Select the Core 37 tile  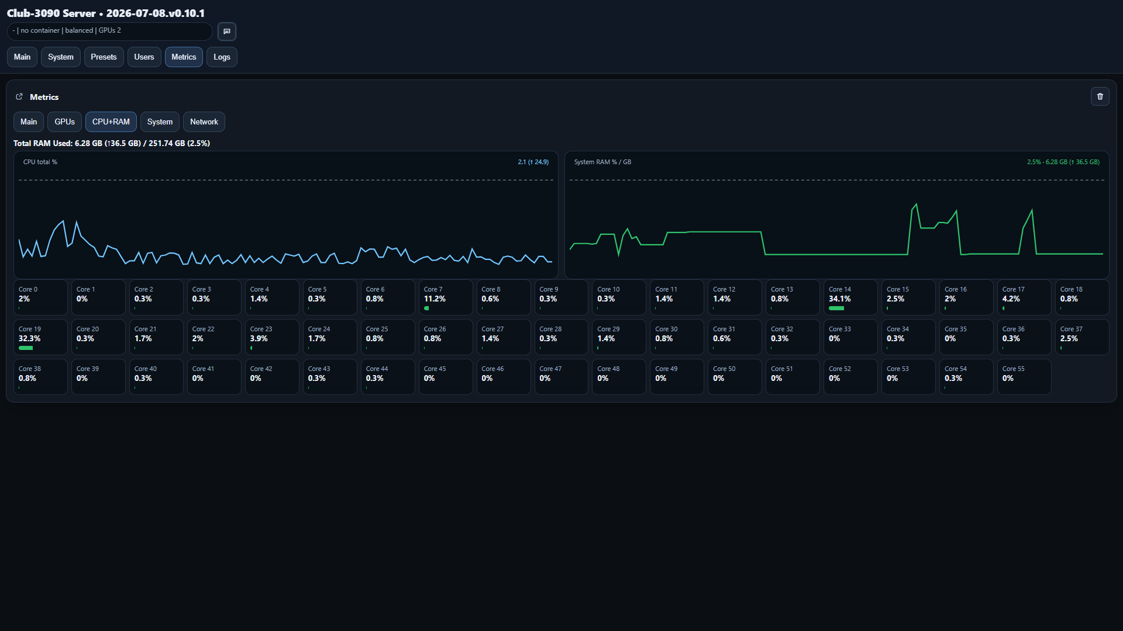pyautogui.click(x=1082, y=337)
